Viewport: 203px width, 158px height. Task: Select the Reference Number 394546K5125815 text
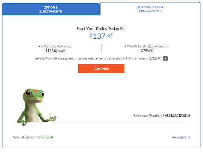point(161,115)
